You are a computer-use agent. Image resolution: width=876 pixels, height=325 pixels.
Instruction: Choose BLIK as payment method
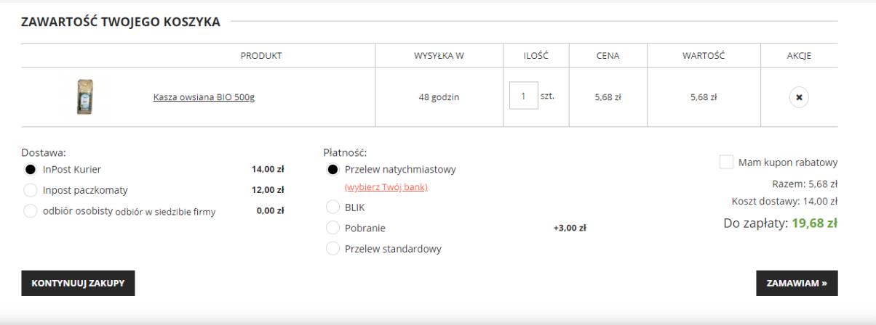click(x=333, y=207)
